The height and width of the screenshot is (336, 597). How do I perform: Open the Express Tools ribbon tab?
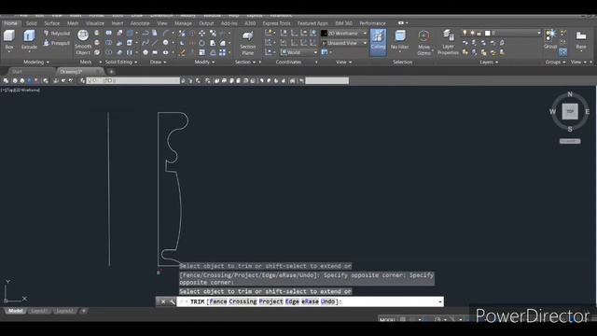click(x=276, y=23)
